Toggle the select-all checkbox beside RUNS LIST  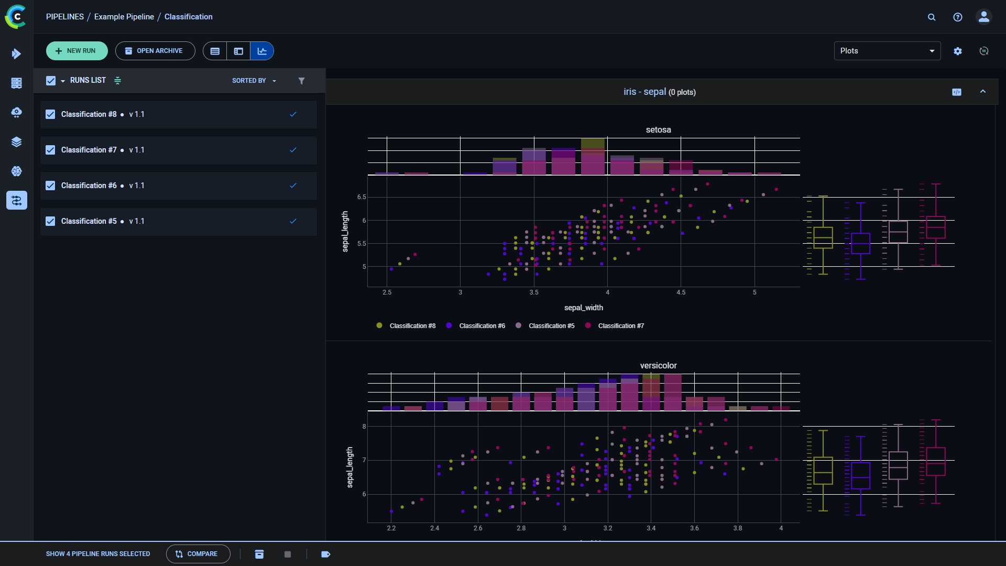pos(50,80)
